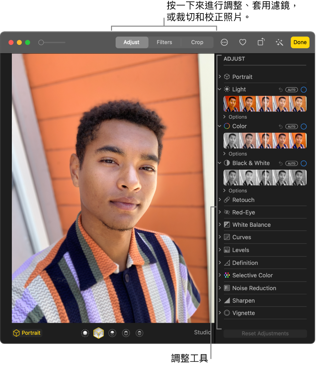Enable AUTO for Color
Image resolution: width=316 pixels, height=366 pixels.
(x=291, y=126)
